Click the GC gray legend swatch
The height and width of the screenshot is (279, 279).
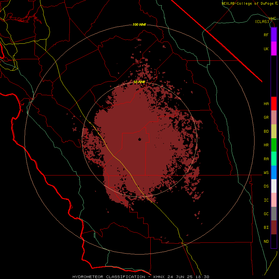(x=274, y=214)
